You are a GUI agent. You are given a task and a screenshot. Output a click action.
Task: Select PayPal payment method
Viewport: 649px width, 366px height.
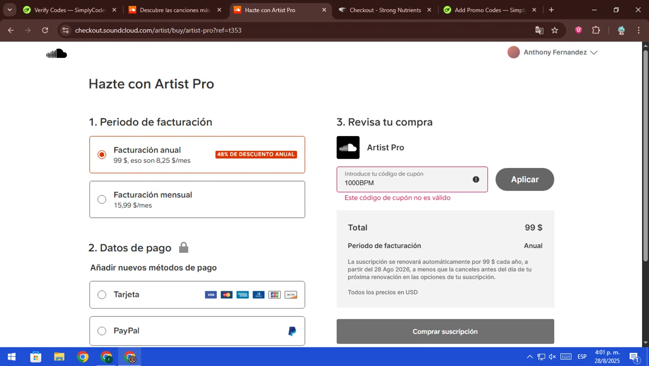pos(102,331)
